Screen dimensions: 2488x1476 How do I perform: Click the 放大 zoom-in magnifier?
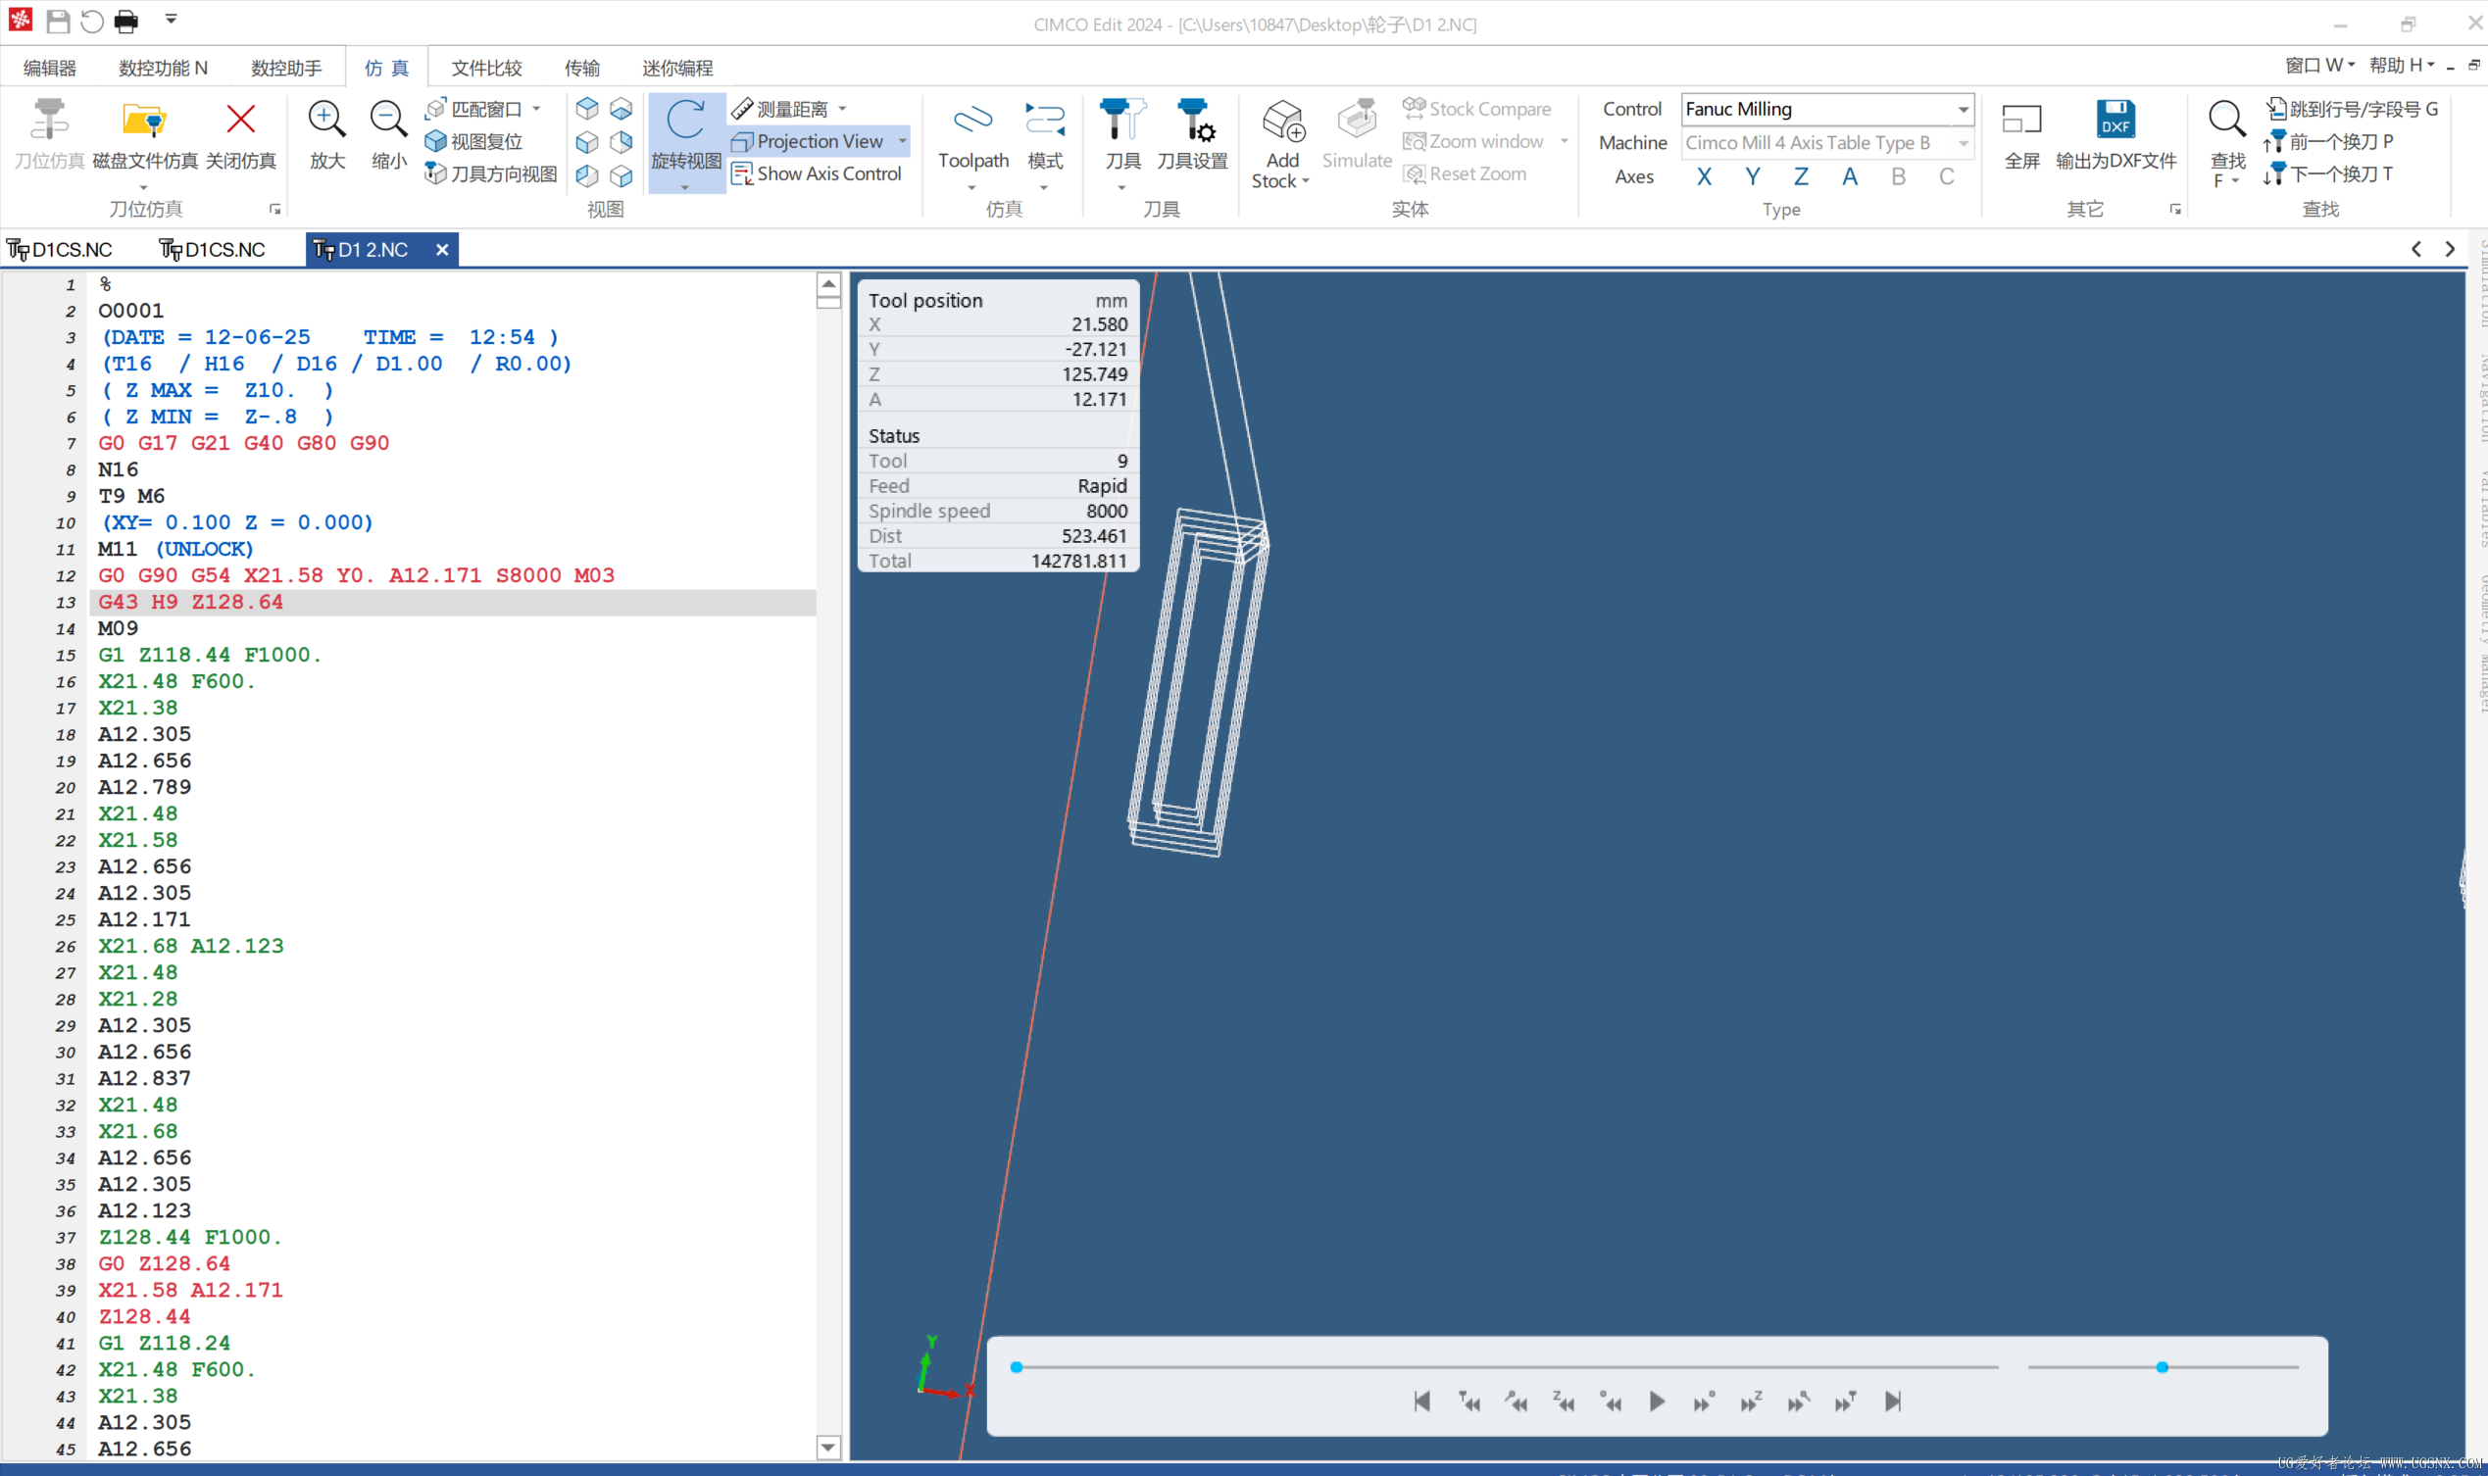click(326, 121)
